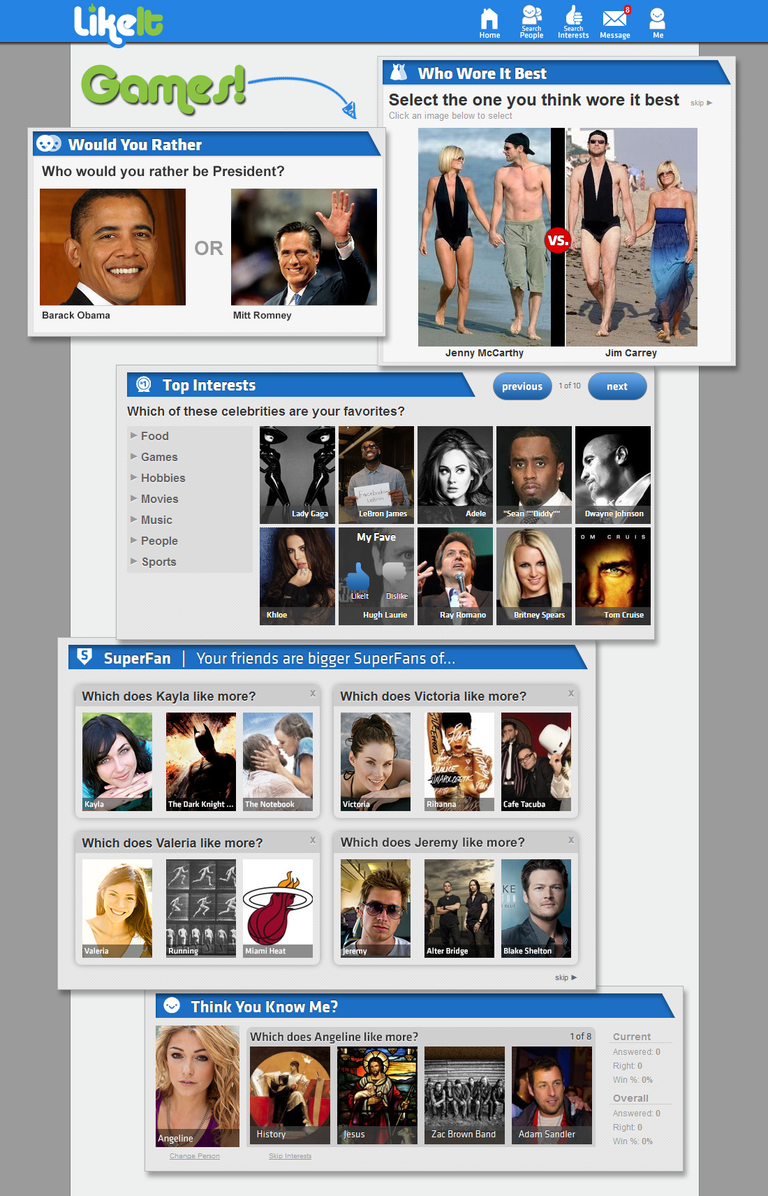This screenshot has width=768, height=1196.
Task: Select Tom Cruise celebrity tile
Action: [x=613, y=576]
